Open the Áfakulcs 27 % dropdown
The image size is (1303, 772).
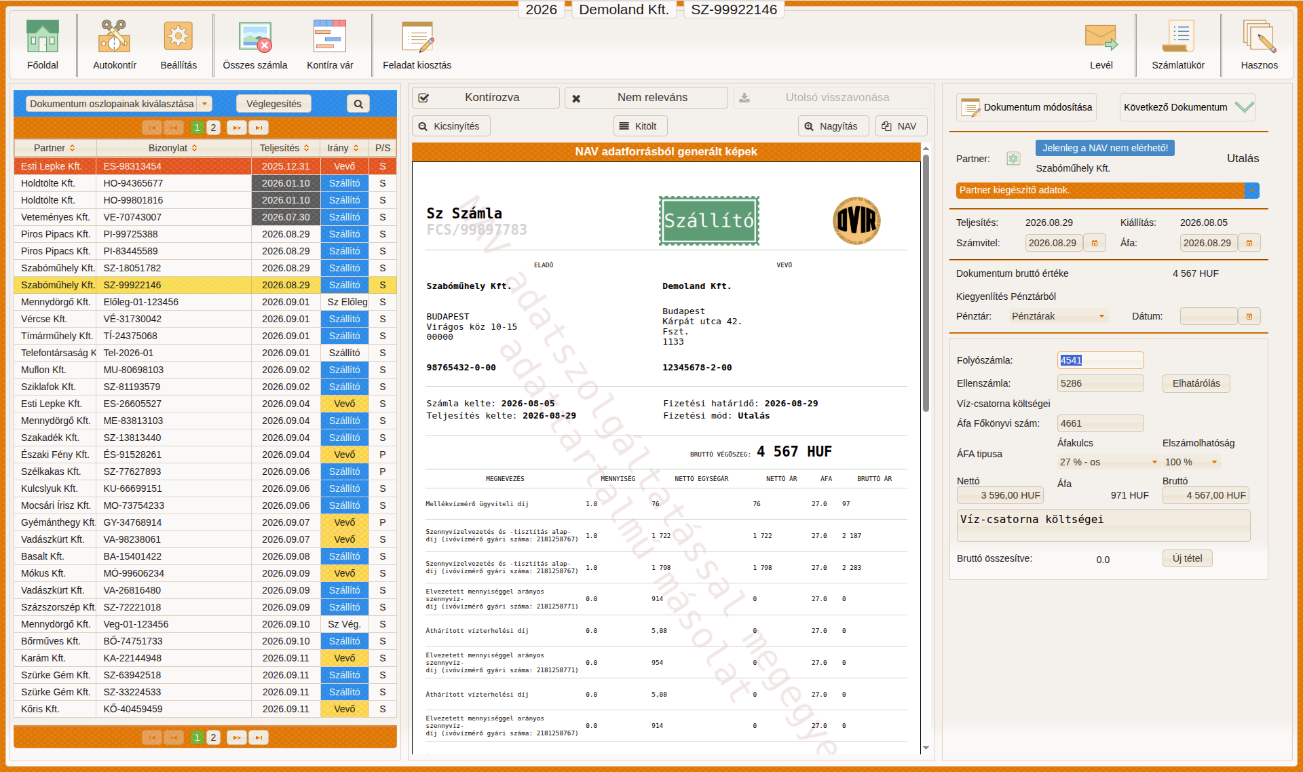1108,462
